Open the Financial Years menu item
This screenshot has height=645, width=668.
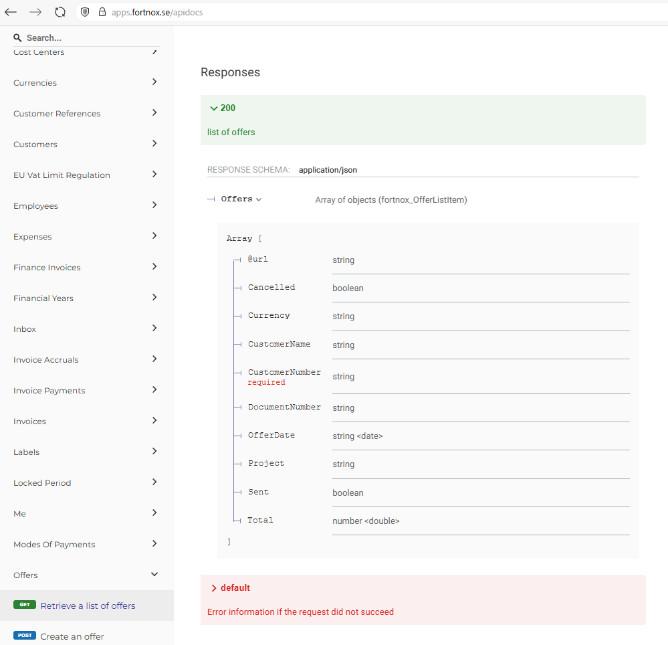(x=43, y=298)
